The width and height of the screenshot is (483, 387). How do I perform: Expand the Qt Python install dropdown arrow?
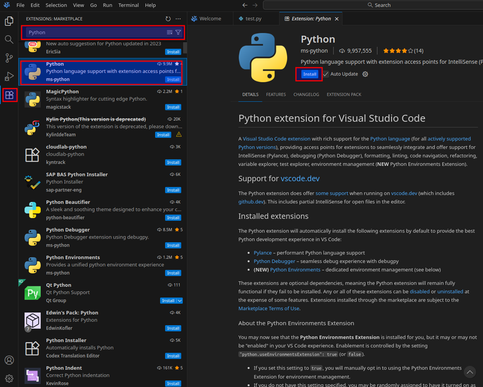(x=180, y=301)
